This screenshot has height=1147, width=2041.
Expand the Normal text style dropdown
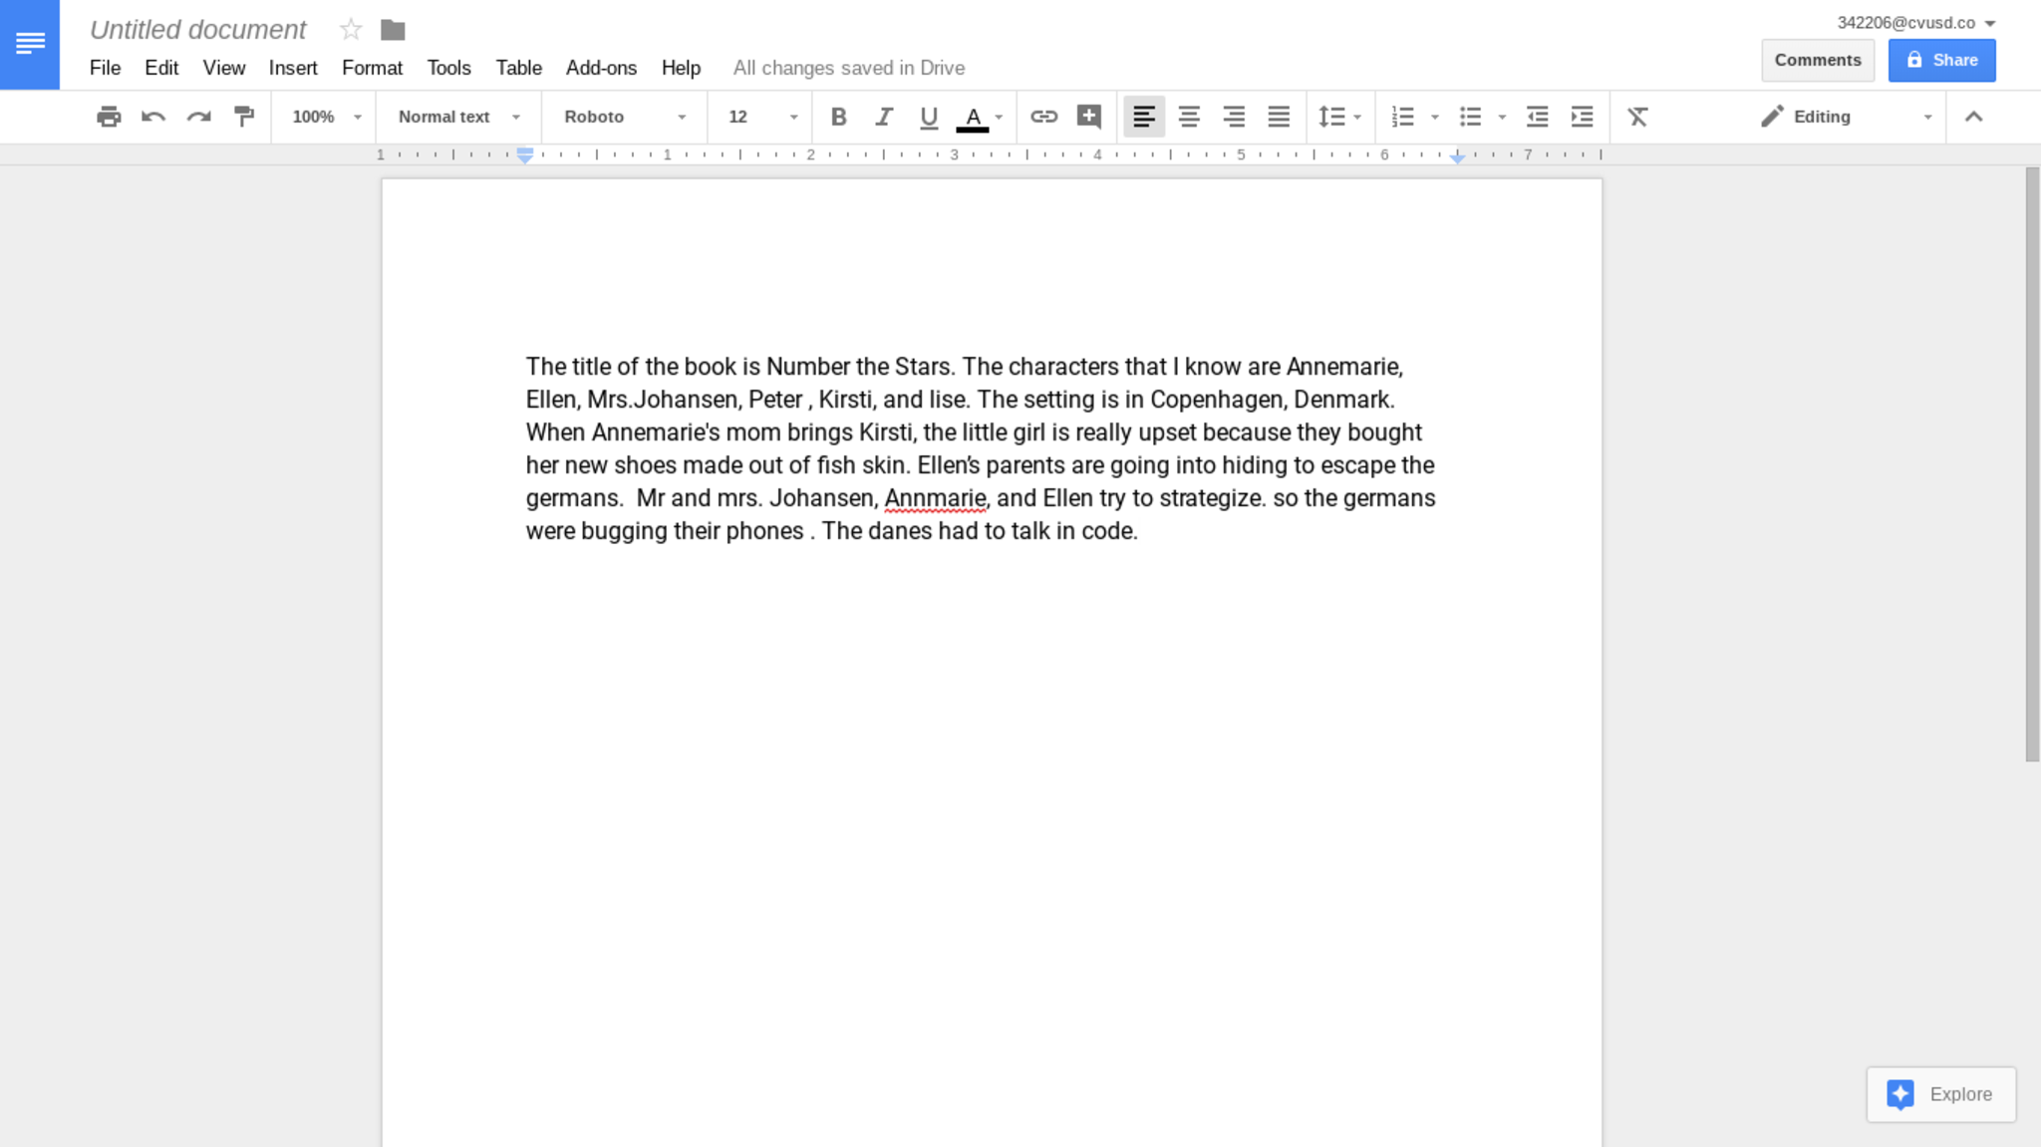coord(458,117)
